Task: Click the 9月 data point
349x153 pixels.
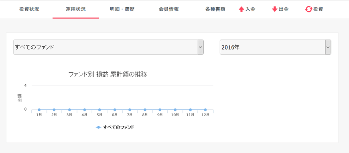Action: pos(160,110)
